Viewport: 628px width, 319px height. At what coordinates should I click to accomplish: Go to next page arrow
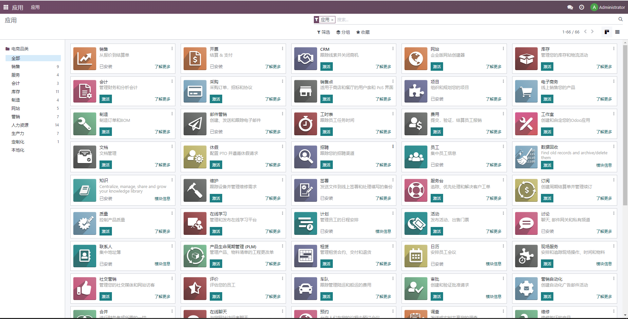click(x=592, y=32)
